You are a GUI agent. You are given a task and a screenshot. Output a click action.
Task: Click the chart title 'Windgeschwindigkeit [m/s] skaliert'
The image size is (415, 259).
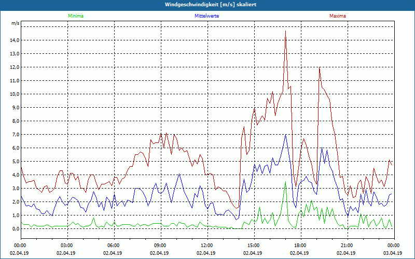[x=211, y=5]
